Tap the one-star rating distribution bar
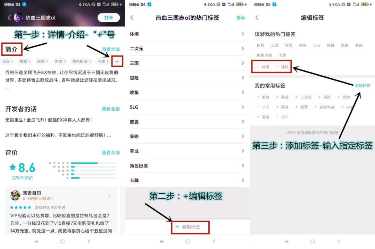 coord(93,178)
